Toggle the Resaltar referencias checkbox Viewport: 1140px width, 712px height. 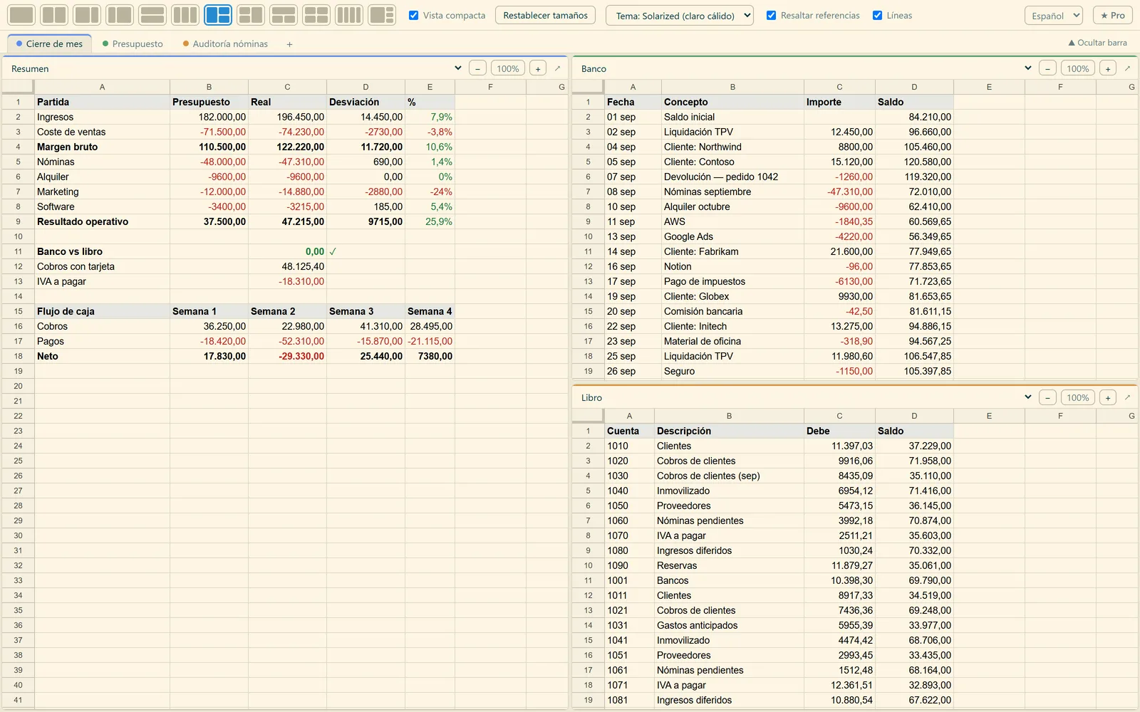771,15
